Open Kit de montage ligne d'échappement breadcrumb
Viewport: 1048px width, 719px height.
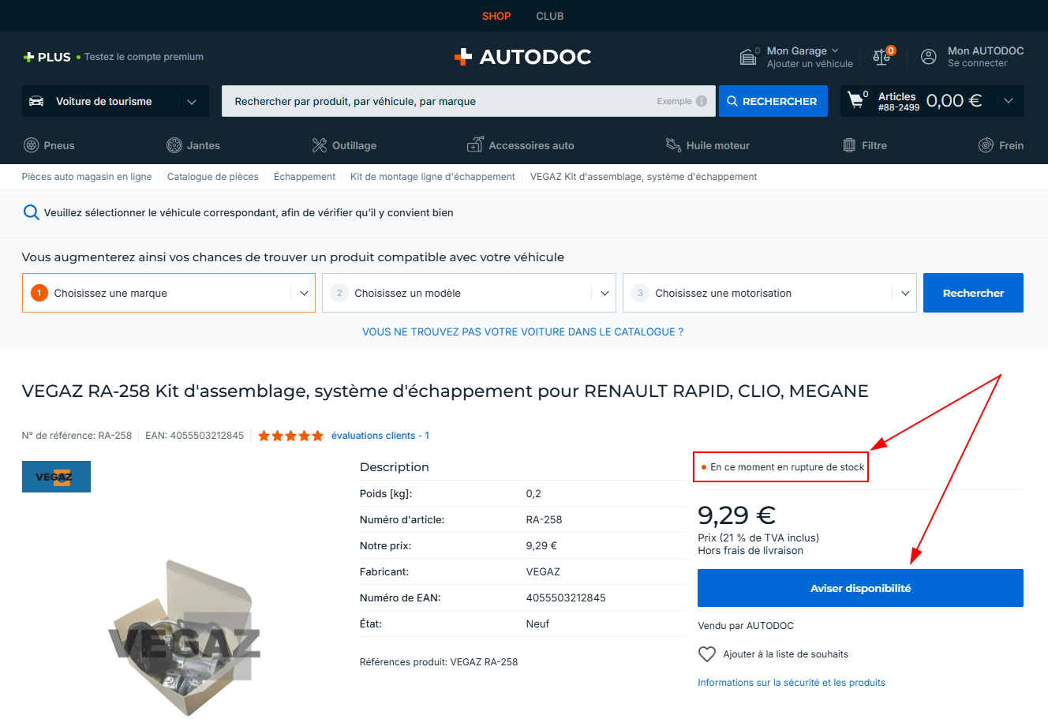click(432, 177)
